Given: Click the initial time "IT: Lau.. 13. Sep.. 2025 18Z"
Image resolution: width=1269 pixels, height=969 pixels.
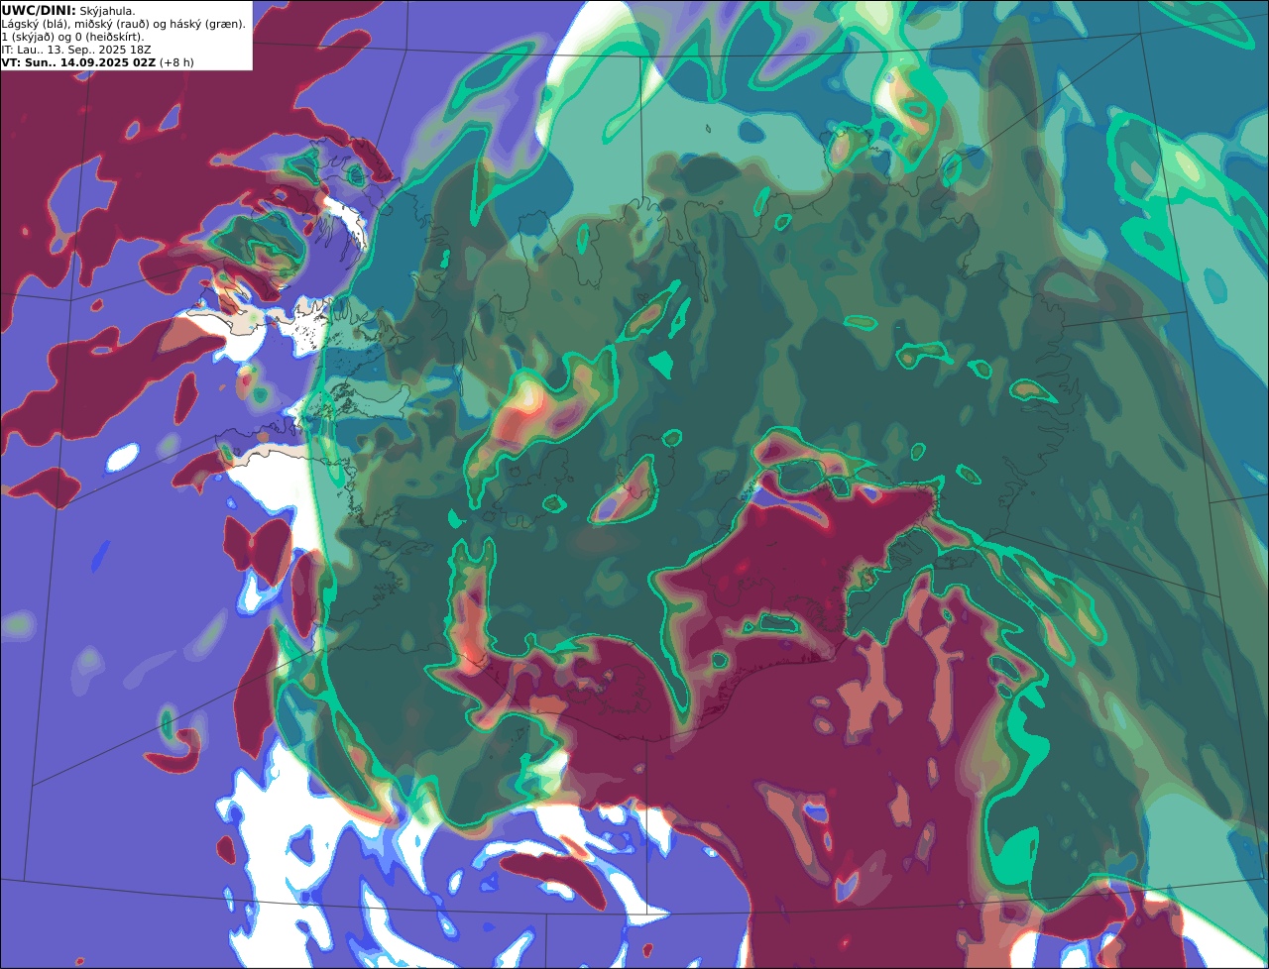Looking at the screenshot, I should click(76, 50).
